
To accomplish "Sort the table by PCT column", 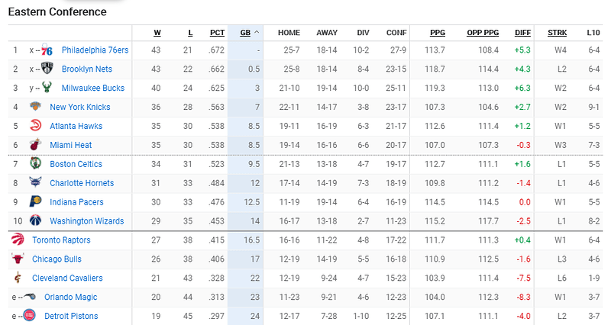I will point(217,33).
